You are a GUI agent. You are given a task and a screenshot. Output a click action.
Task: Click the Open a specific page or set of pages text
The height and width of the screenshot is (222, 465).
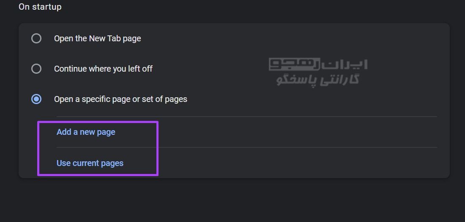click(120, 99)
